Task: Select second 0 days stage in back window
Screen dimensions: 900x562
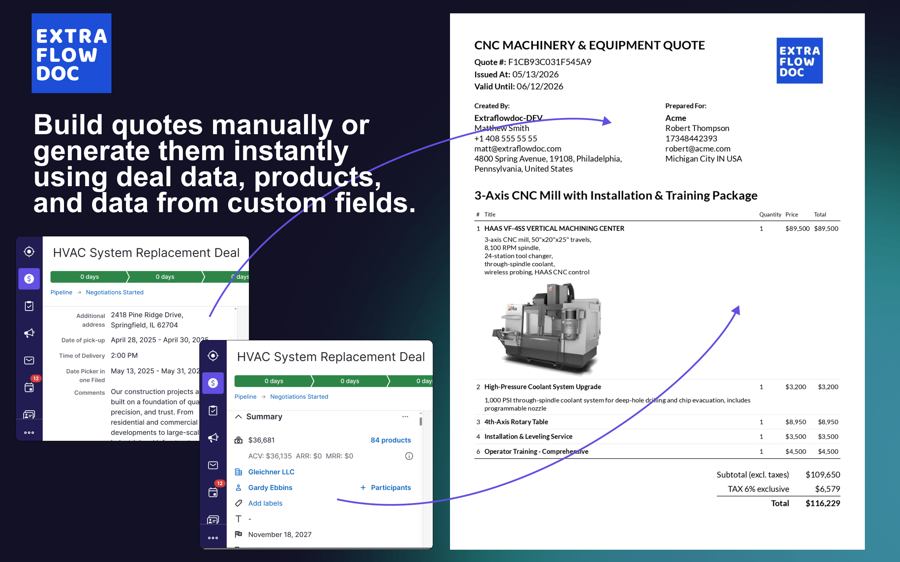Action: point(165,277)
